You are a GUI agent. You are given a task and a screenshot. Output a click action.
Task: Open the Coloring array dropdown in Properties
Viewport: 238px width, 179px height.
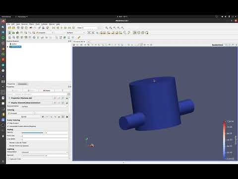[21, 113]
